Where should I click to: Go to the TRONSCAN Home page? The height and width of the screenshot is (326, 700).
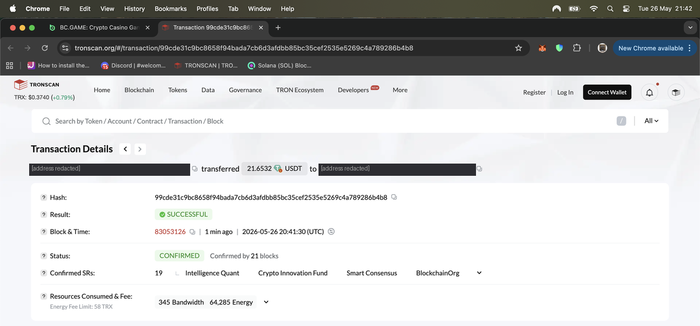[x=102, y=90]
